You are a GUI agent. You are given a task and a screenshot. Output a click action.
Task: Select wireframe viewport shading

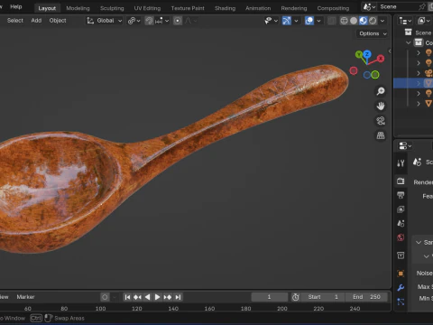tap(344, 21)
